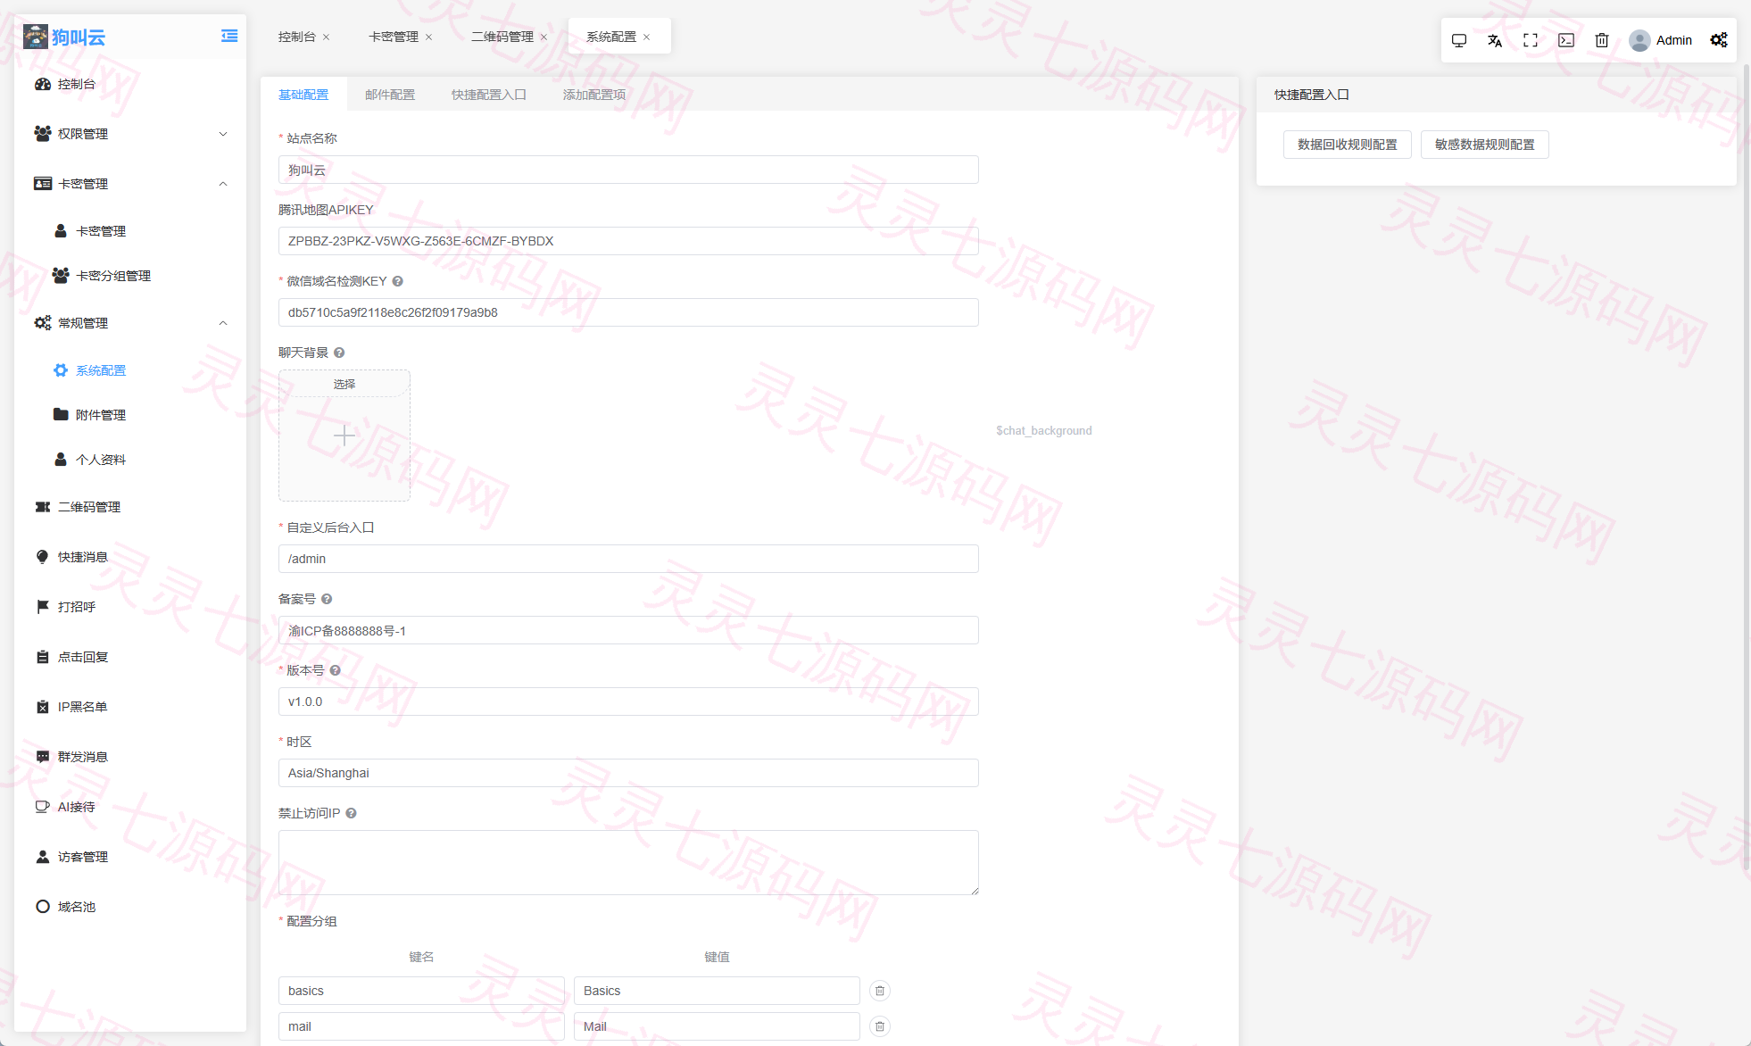This screenshot has height=1046, width=1751.
Task: Open the terminal icon in top bar
Action: 1566,40
